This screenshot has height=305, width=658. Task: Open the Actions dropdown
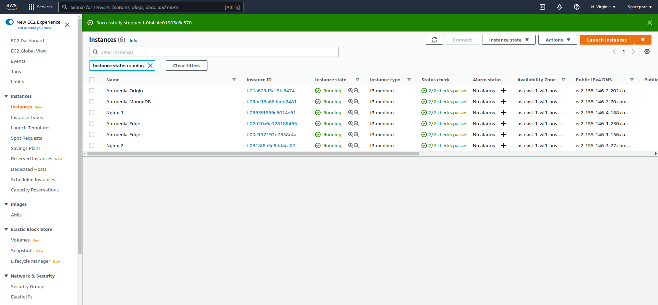click(558, 40)
